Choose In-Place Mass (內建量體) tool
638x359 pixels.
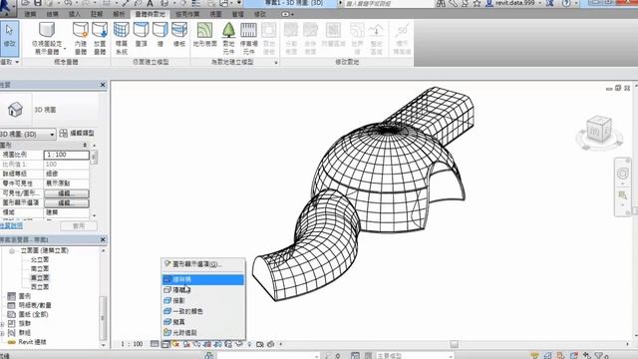(81, 38)
